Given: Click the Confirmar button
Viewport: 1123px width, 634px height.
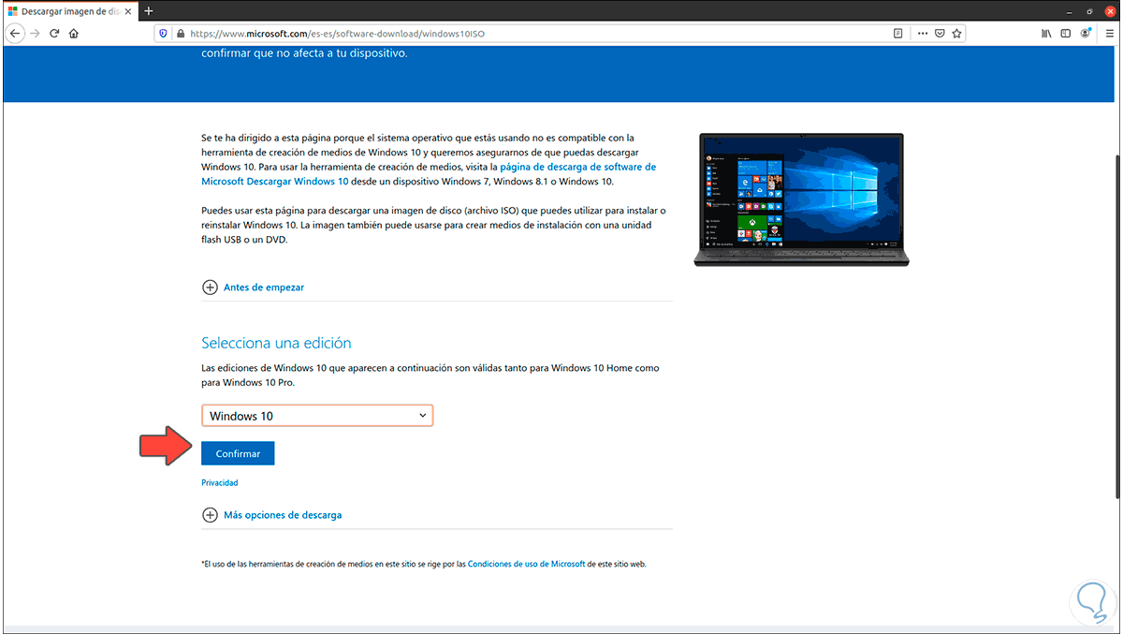Looking at the screenshot, I should pos(238,452).
